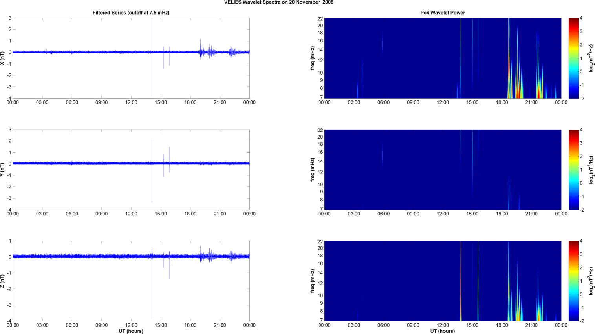595x334 pixels.
Task: Click the Z (nT) axis label
Action: click(x=2, y=281)
